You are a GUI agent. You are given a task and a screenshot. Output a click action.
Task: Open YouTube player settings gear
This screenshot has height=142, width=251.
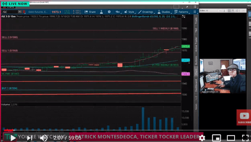[202, 138]
